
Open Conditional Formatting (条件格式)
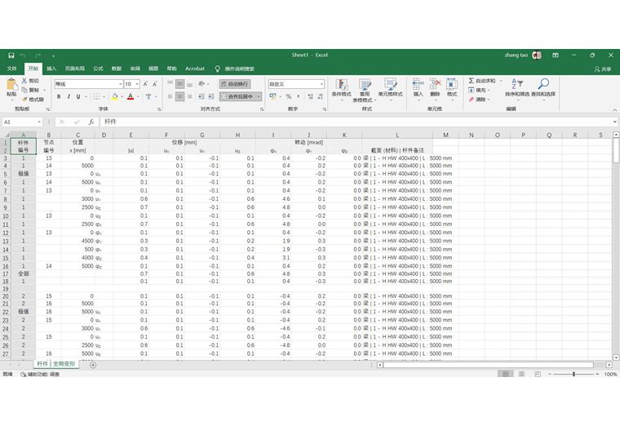click(341, 89)
